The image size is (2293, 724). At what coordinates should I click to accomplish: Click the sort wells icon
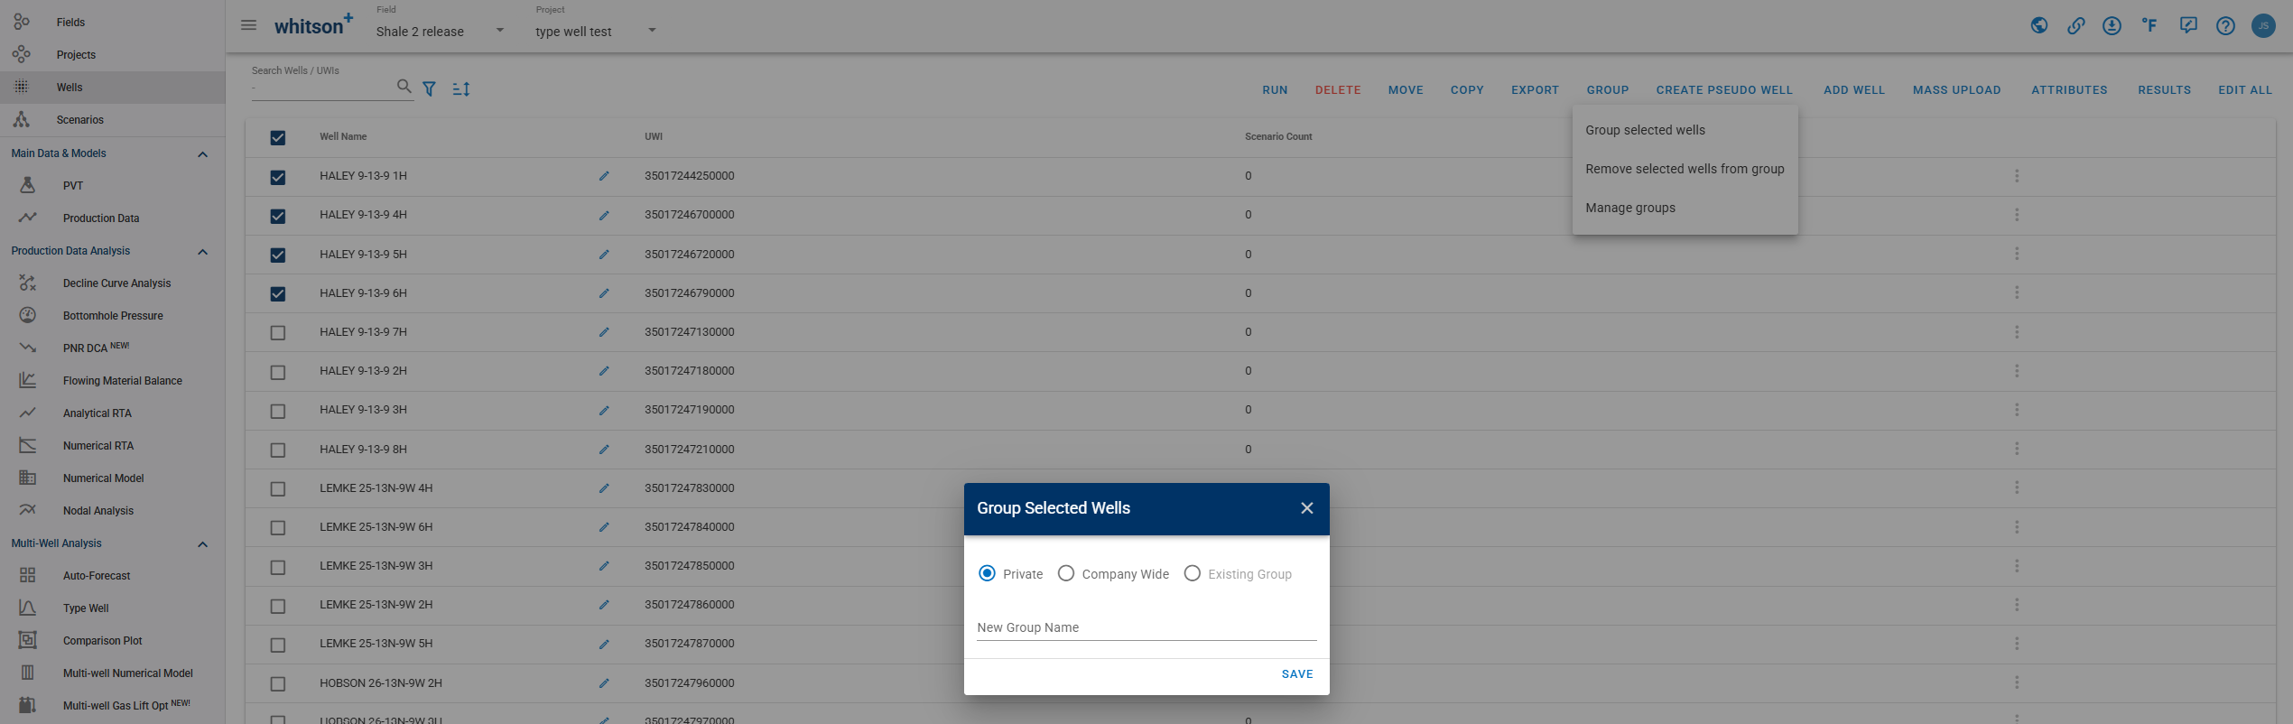(x=461, y=88)
